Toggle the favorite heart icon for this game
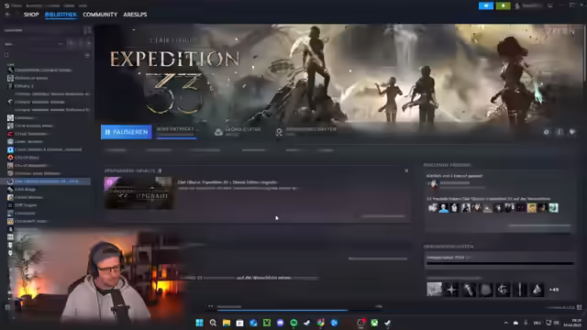The height and width of the screenshot is (330, 587). point(572,132)
